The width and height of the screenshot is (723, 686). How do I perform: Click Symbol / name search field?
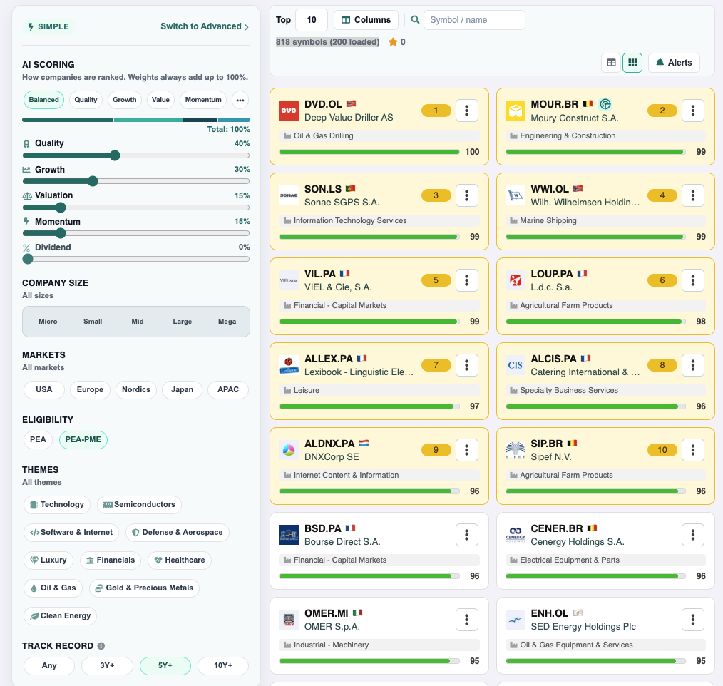pos(474,20)
